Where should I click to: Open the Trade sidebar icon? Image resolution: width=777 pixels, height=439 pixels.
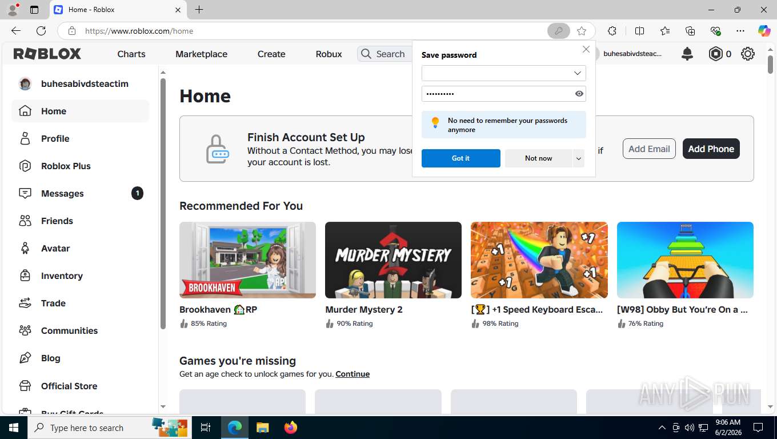pos(25,303)
